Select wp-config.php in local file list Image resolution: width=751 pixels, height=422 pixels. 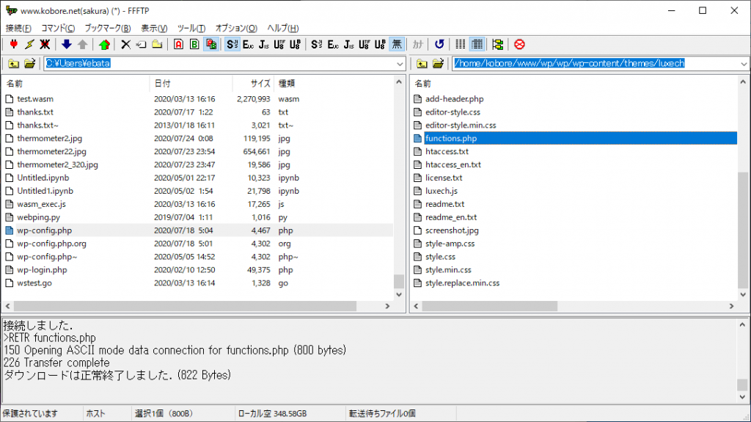45,230
